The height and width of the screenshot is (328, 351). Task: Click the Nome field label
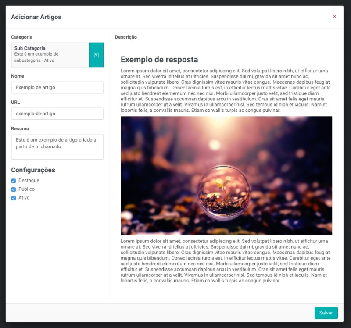pos(18,76)
